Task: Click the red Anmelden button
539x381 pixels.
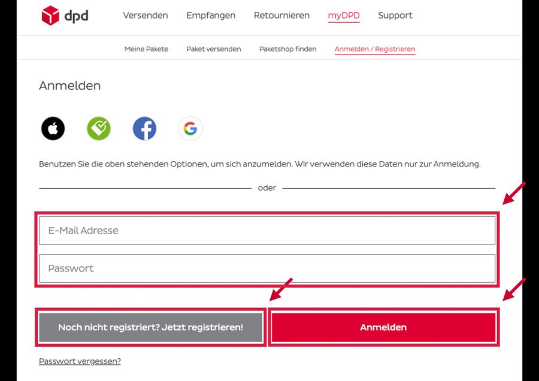Action: coord(383,327)
